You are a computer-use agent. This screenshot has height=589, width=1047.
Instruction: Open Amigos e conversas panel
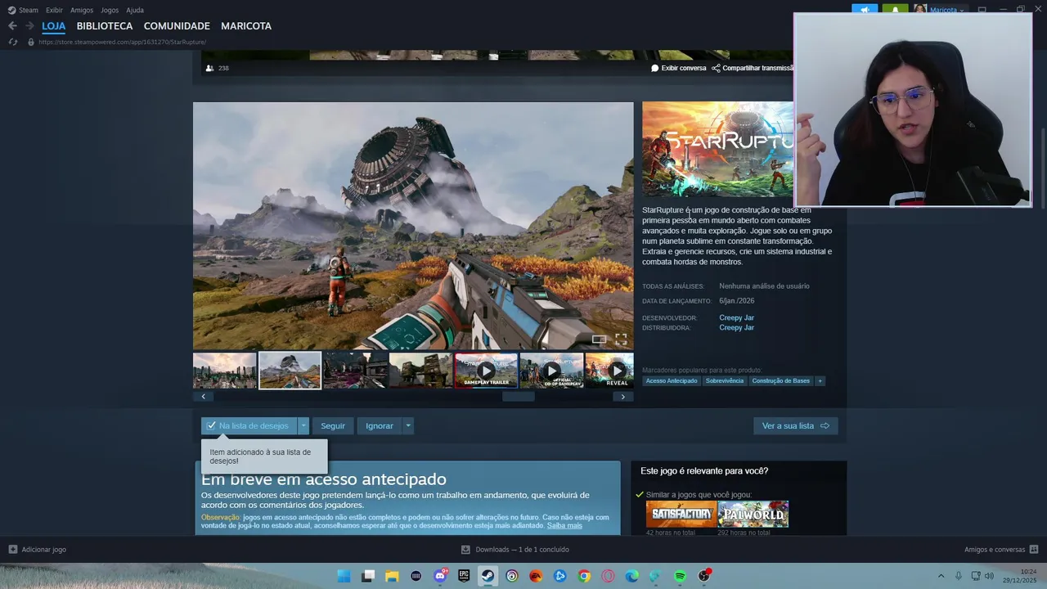click(x=1001, y=550)
